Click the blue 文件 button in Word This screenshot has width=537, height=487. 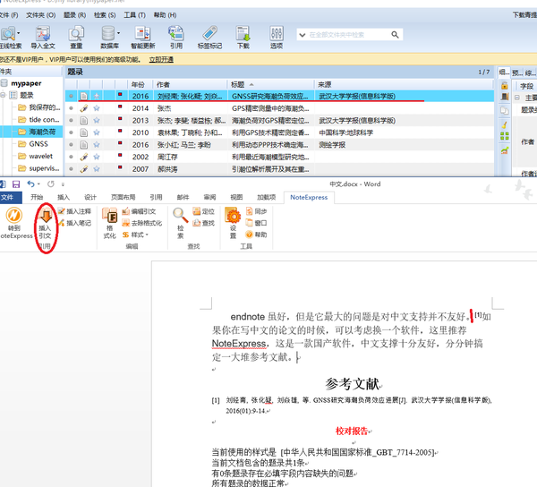[x=10, y=197]
